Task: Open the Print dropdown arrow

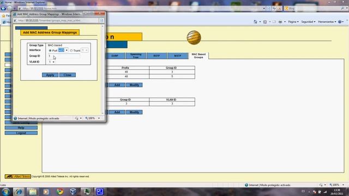Action: point(285,22)
